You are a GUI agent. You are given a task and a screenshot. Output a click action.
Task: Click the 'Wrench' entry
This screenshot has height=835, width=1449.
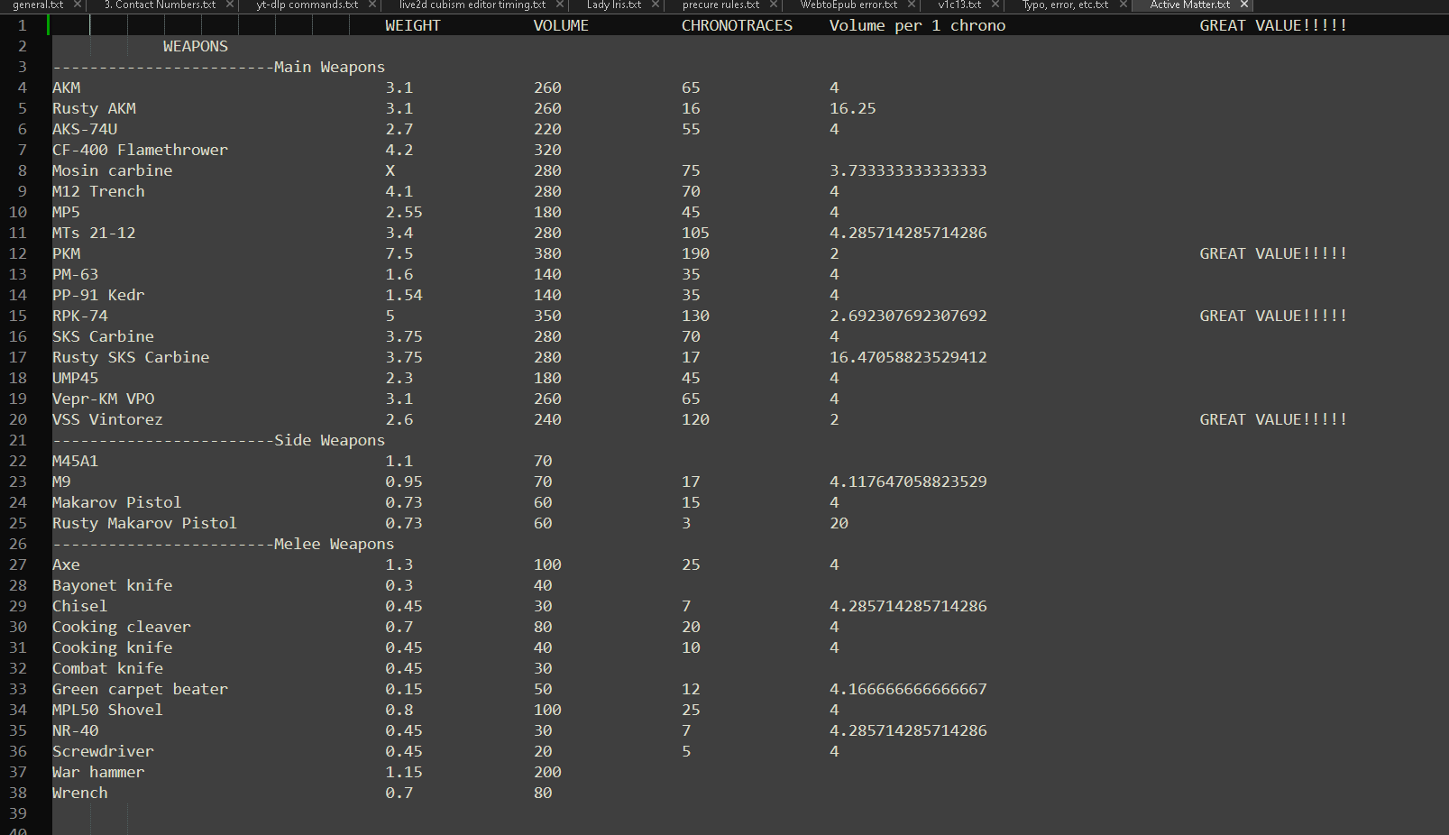(79, 793)
